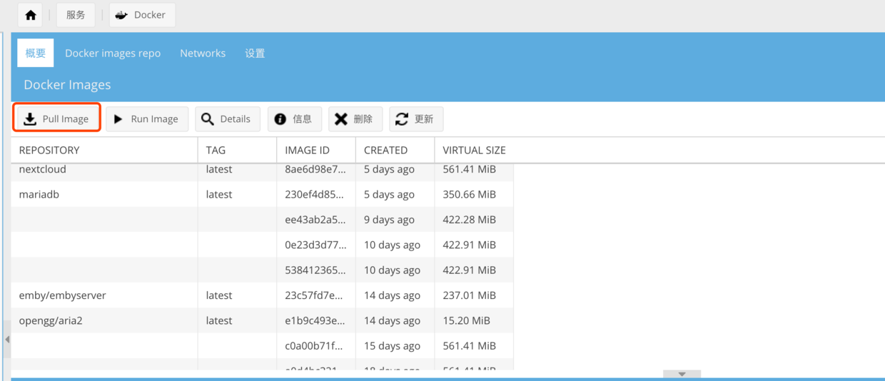Image resolution: width=885 pixels, height=381 pixels.
Task: Select the mariadb repository row
Action: click(262, 194)
